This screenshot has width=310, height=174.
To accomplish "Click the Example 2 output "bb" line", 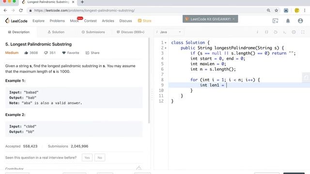I will pos(22,131).
